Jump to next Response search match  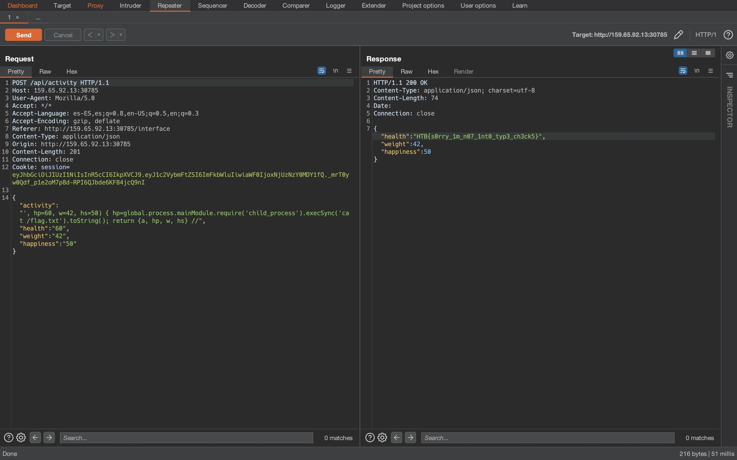410,438
